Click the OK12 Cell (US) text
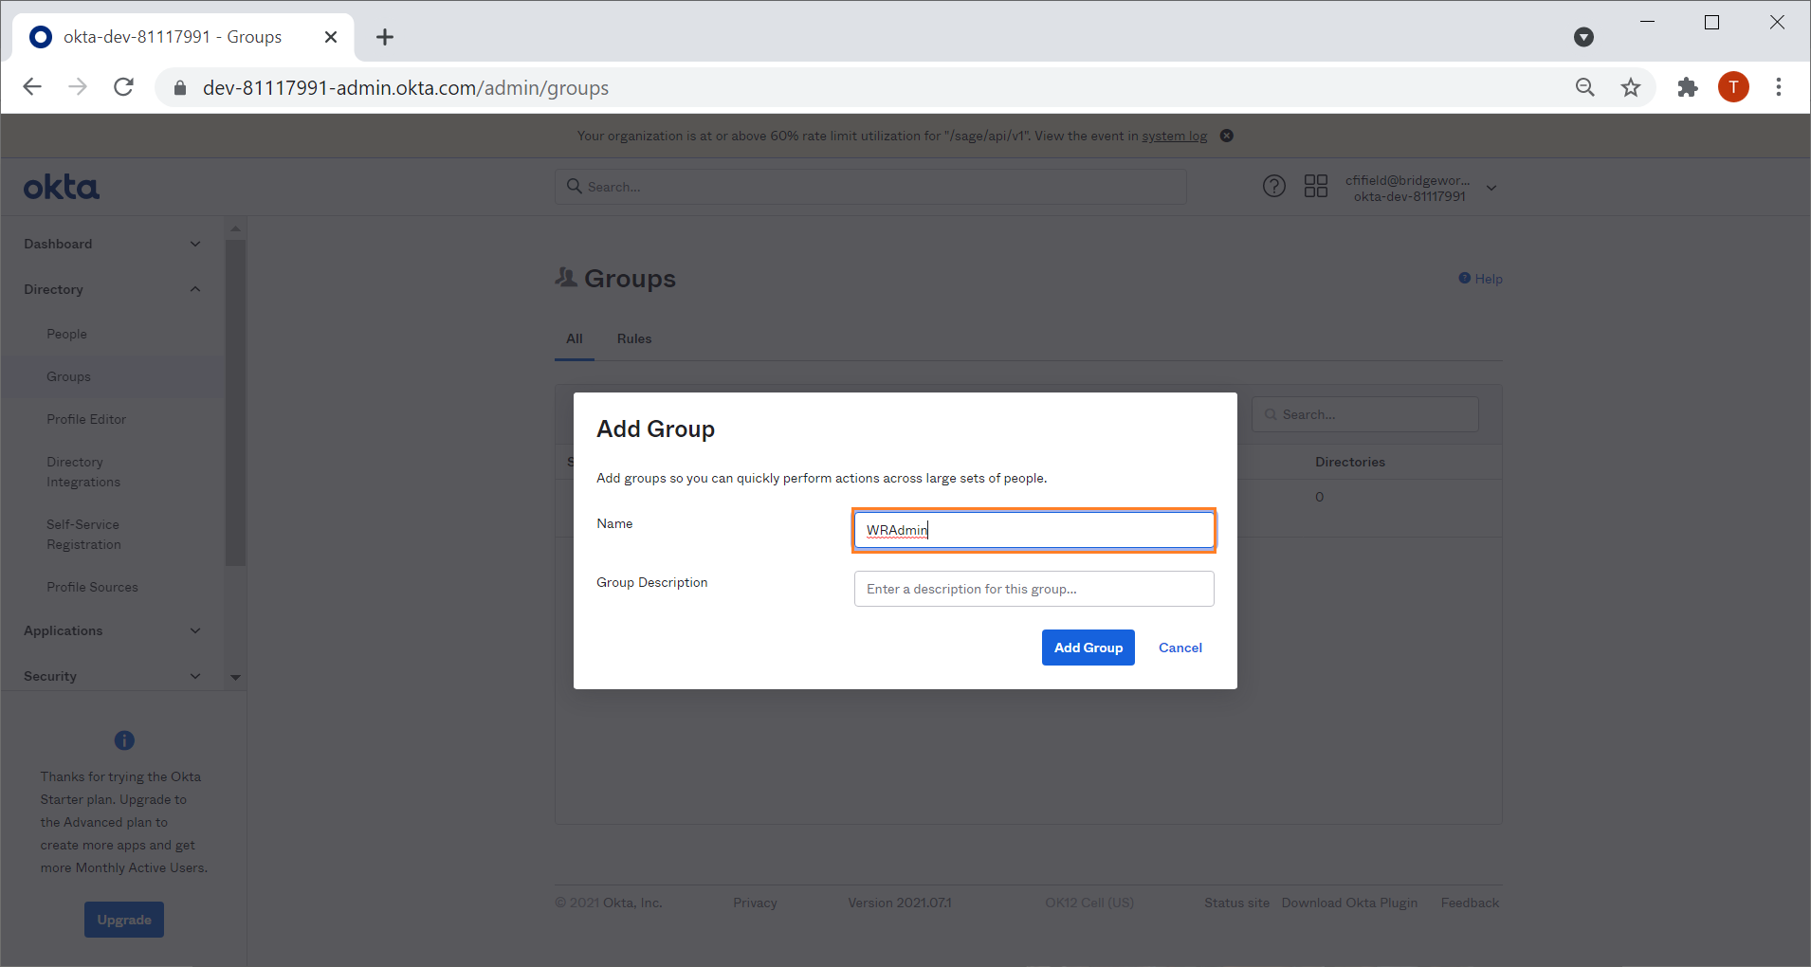 coord(1089,903)
